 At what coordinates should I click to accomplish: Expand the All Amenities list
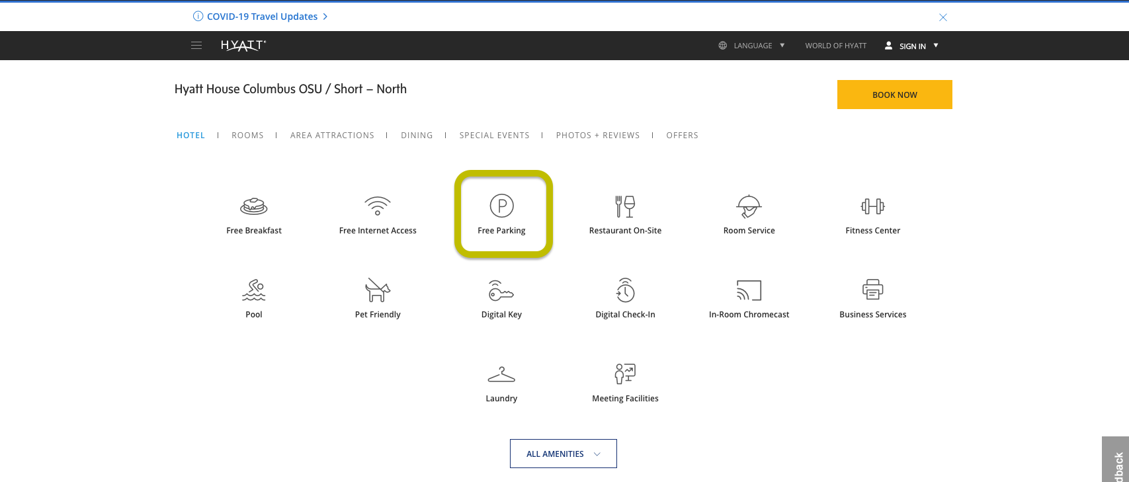(564, 454)
